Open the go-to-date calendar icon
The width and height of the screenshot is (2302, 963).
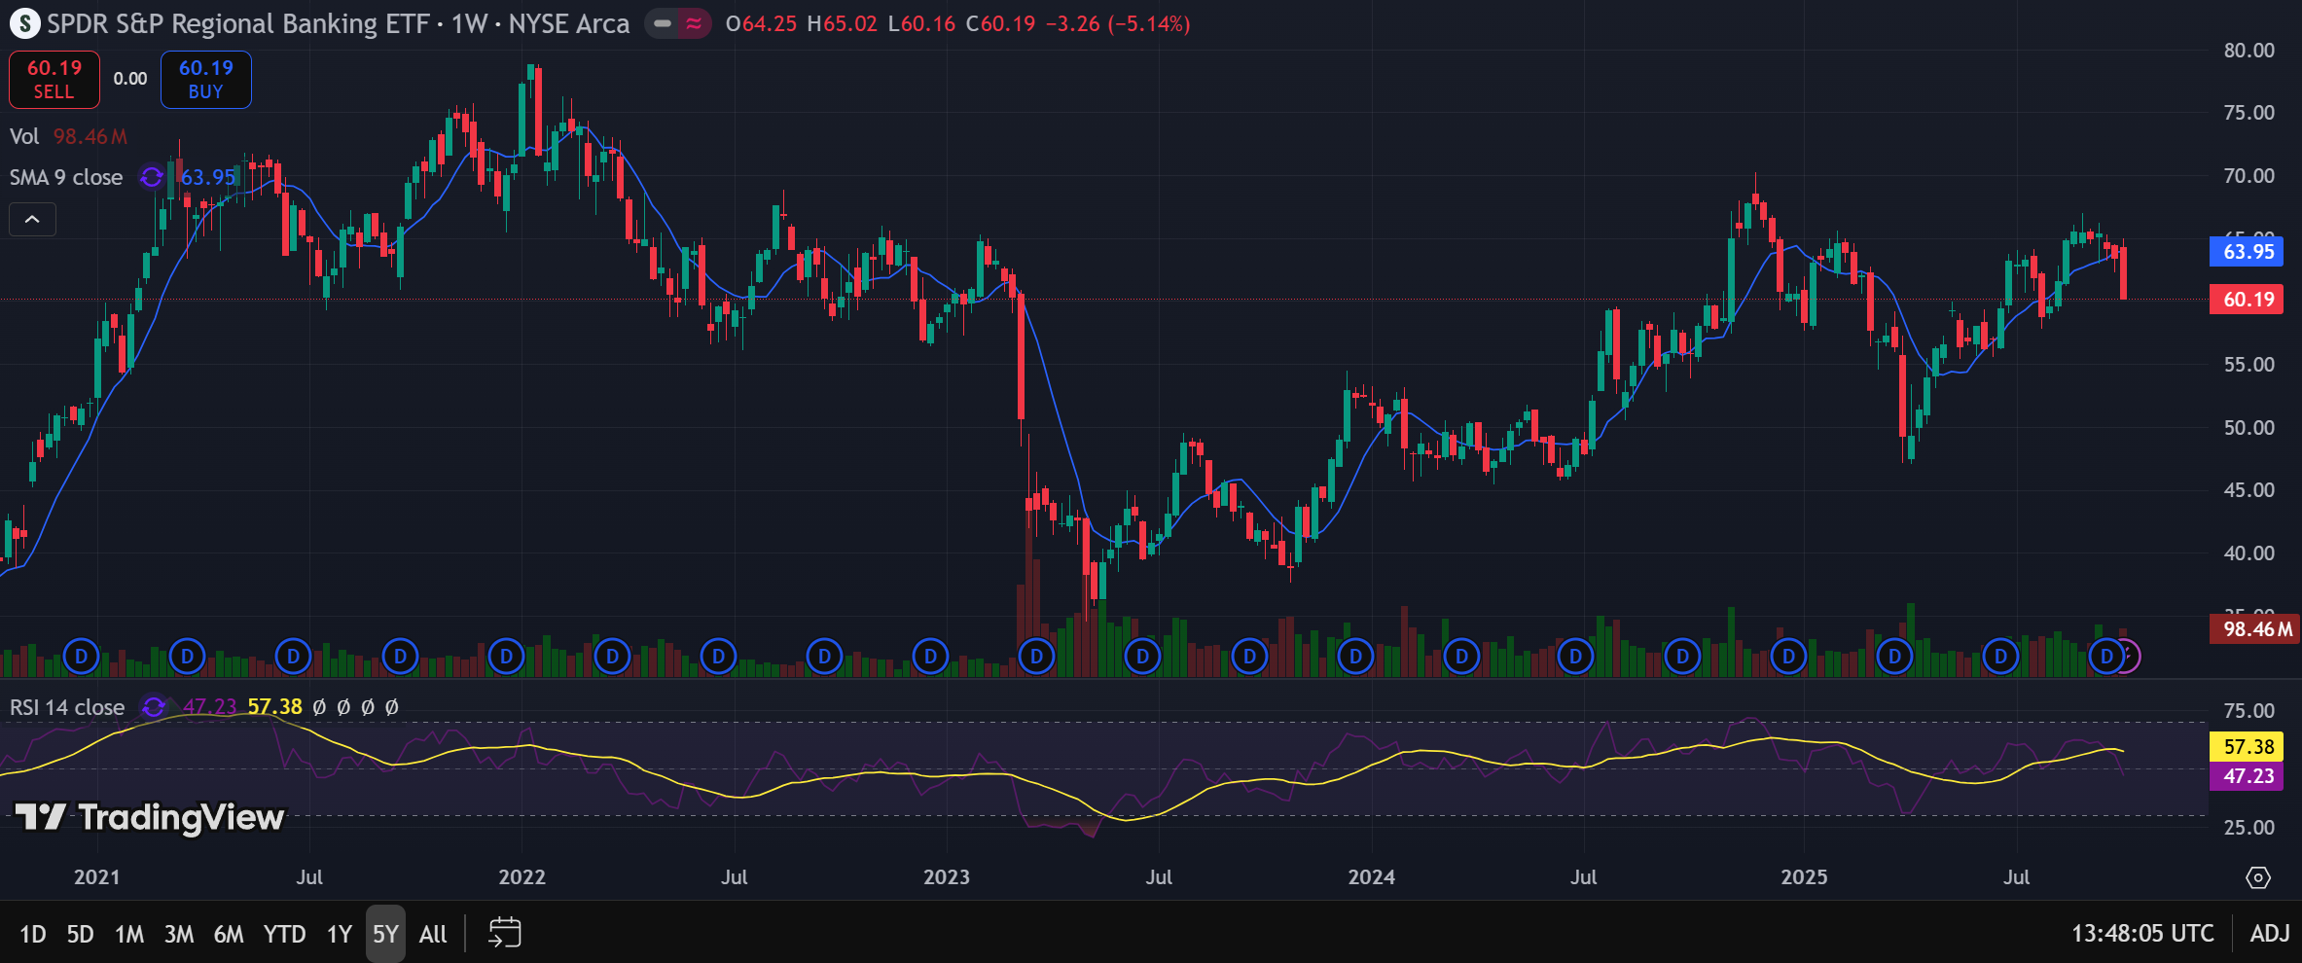(504, 933)
